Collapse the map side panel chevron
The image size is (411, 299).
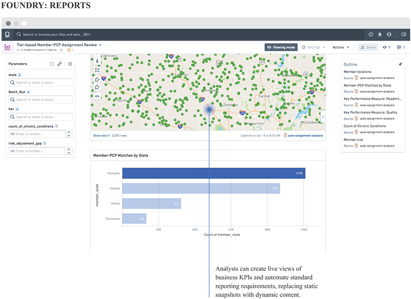[x=323, y=117]
